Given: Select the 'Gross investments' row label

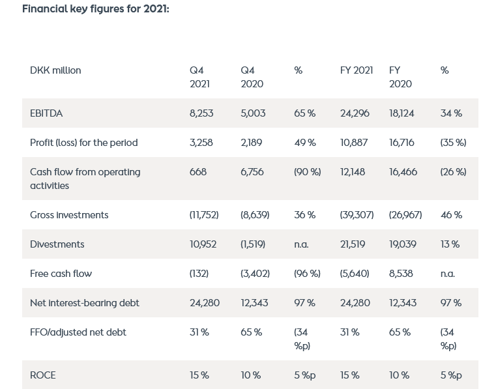Looking at the screenshot, I should [x=69, y=215].
